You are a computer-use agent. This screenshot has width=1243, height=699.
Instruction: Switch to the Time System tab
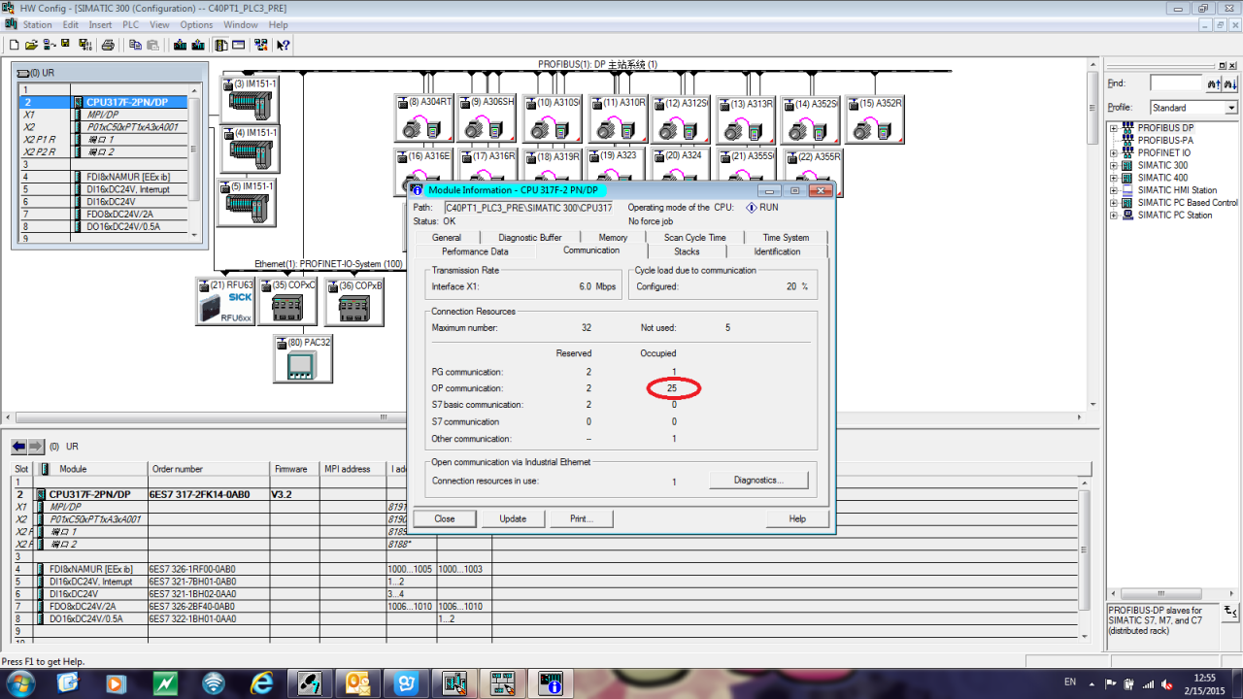click(x=786, y=237)
